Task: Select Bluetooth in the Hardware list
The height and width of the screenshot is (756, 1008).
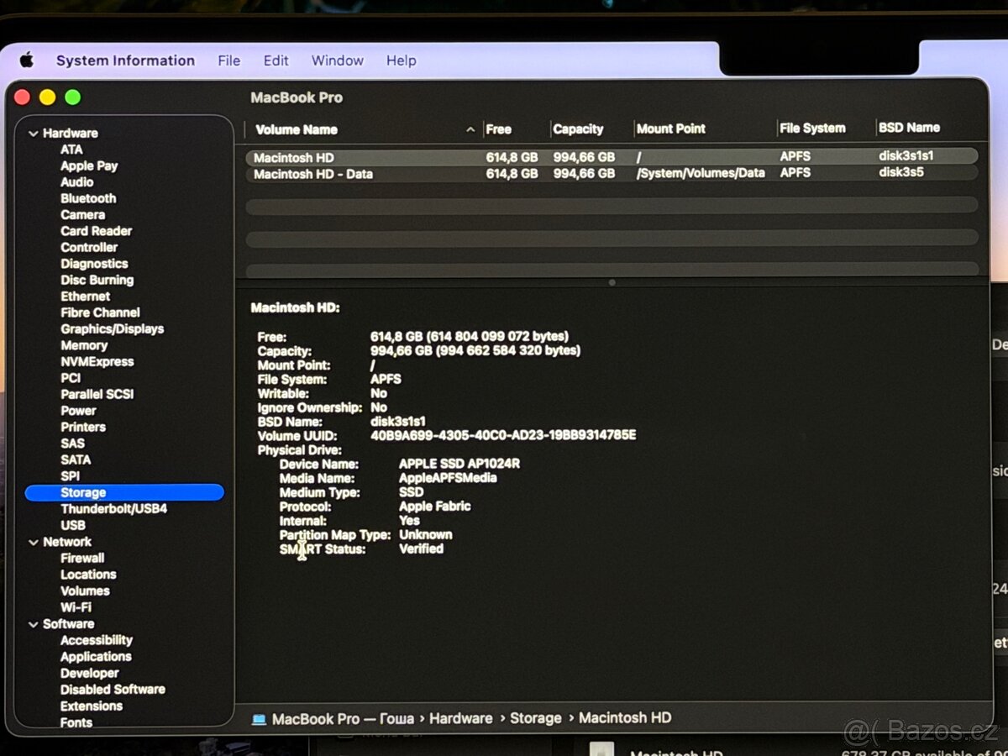Action: [x=88, y=198]
